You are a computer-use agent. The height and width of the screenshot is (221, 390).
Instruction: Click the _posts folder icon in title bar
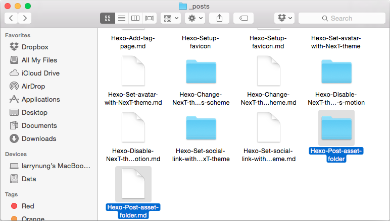[183, 6]
